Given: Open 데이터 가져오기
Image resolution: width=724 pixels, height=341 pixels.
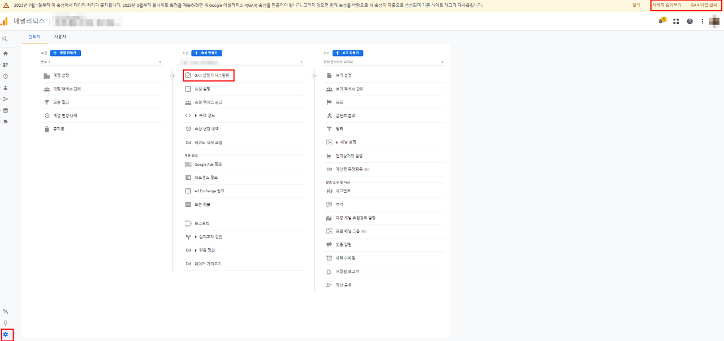Looking at the screenshot, I should 208,264.
